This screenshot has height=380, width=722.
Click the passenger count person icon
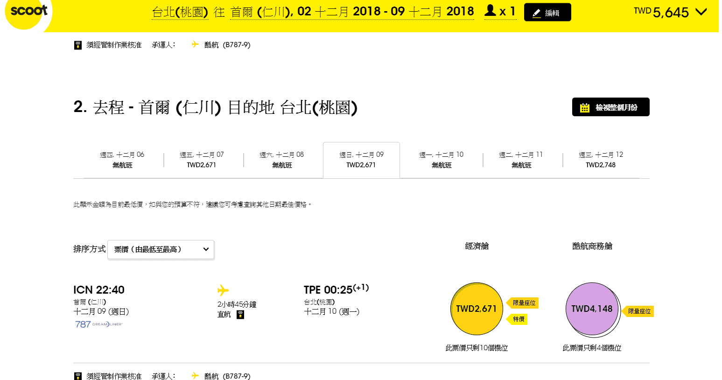[490, 10]
